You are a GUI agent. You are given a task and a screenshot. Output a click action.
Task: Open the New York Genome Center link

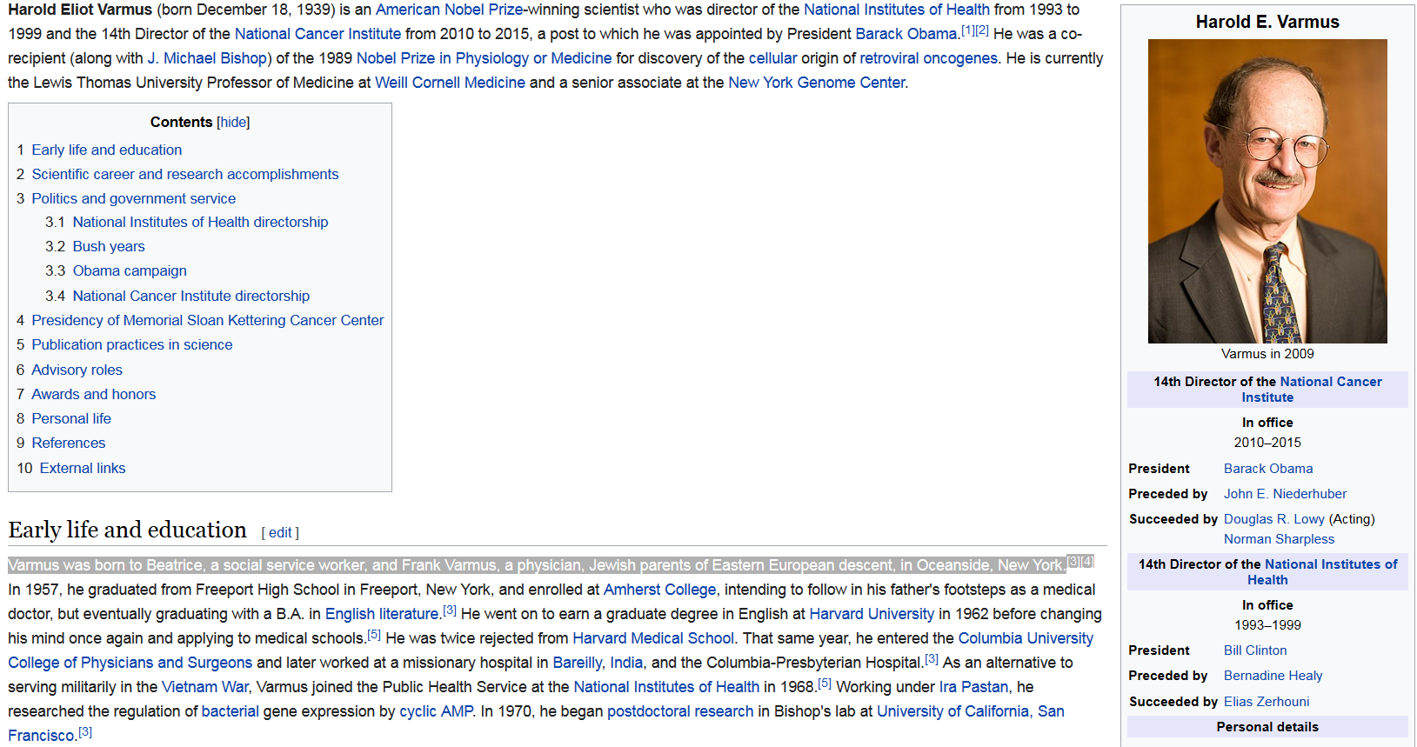pos(817,83)
